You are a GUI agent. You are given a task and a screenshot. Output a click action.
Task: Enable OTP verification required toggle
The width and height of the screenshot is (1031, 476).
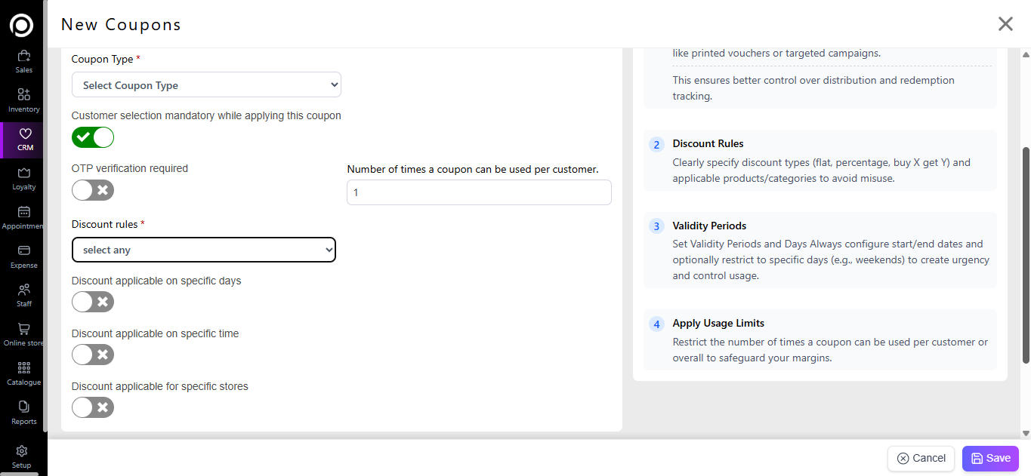point(93,190)
